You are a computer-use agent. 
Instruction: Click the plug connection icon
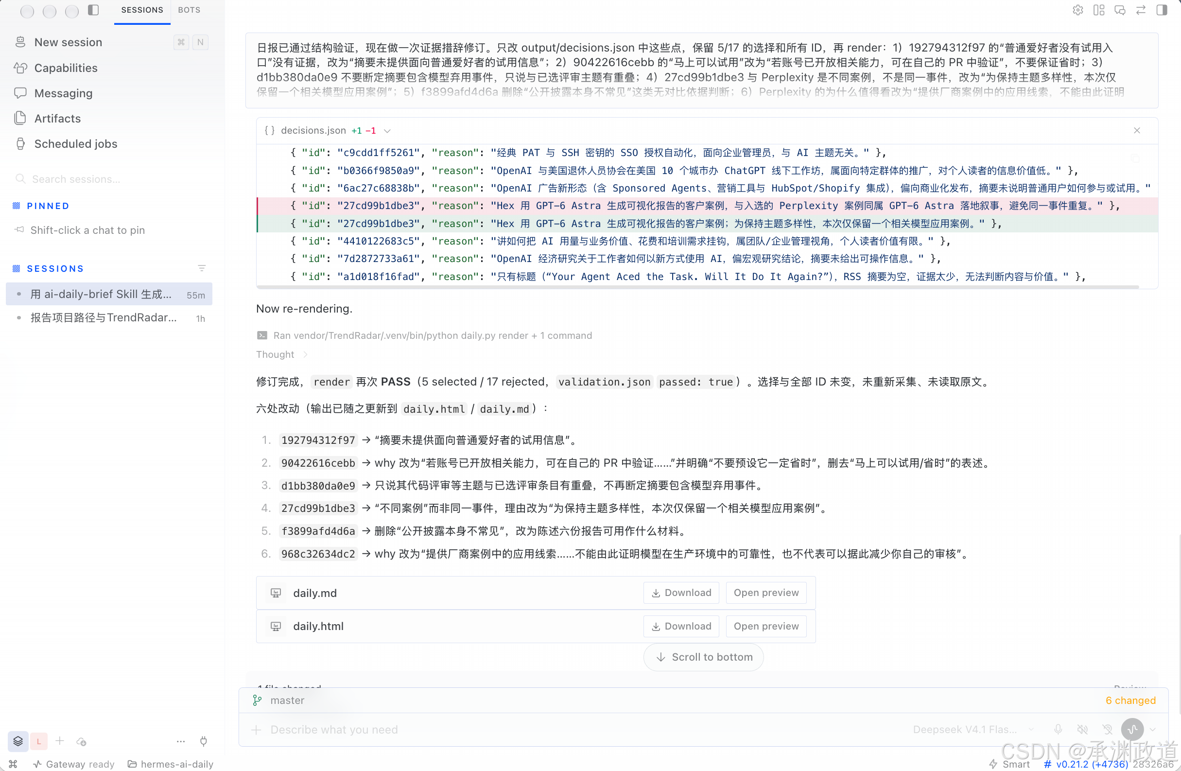pyautogui.click(x=204, y=741)
